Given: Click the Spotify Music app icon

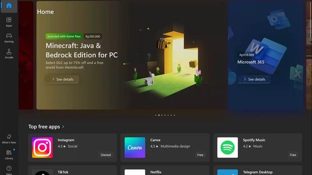Looking at the screenshot, I should [228, 147].
